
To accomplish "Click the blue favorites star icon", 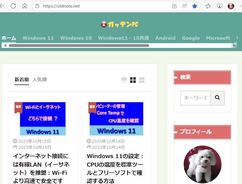I will coord(195,6).
